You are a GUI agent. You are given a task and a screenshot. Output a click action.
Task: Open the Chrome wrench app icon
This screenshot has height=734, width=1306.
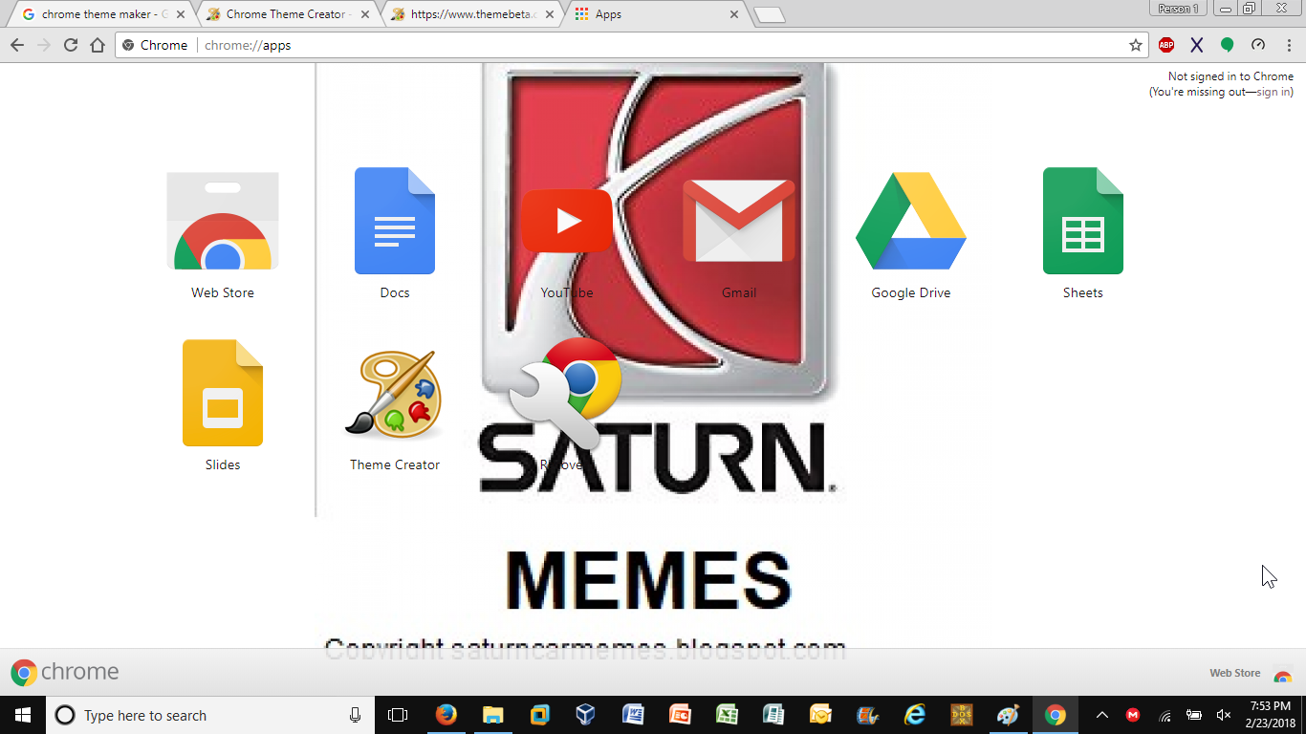[x=567, y=393]
